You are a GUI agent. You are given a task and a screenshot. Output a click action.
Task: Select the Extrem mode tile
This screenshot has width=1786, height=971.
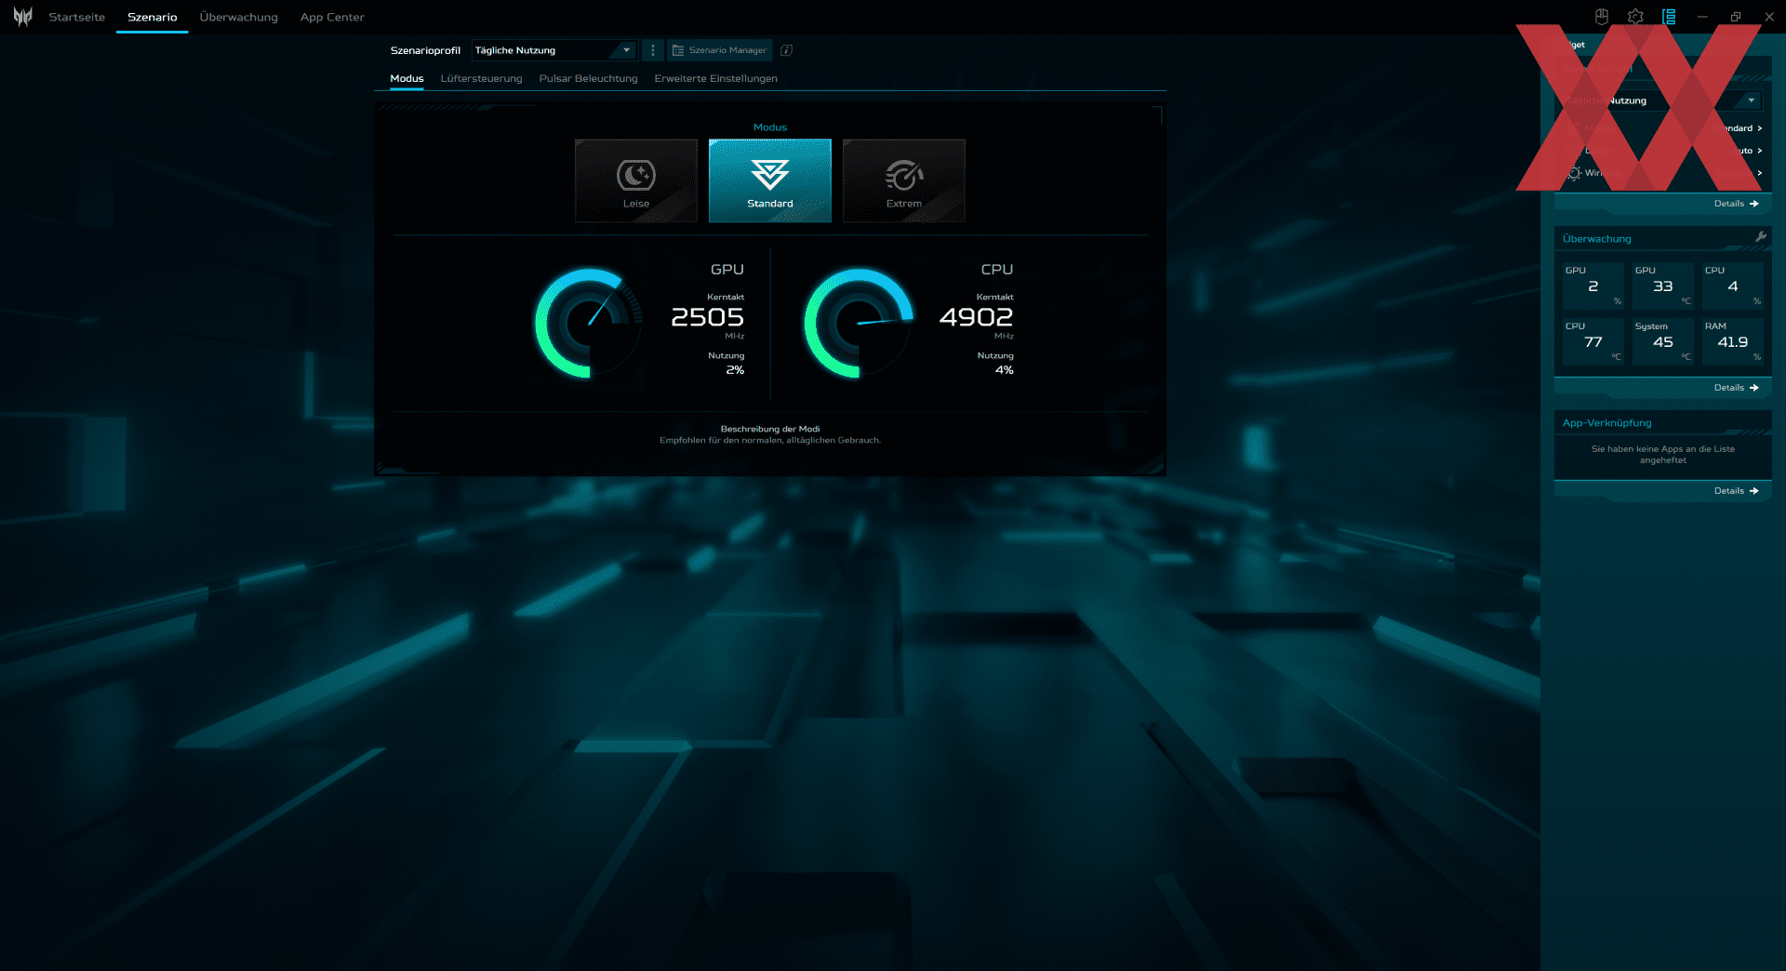coord(904,180)
